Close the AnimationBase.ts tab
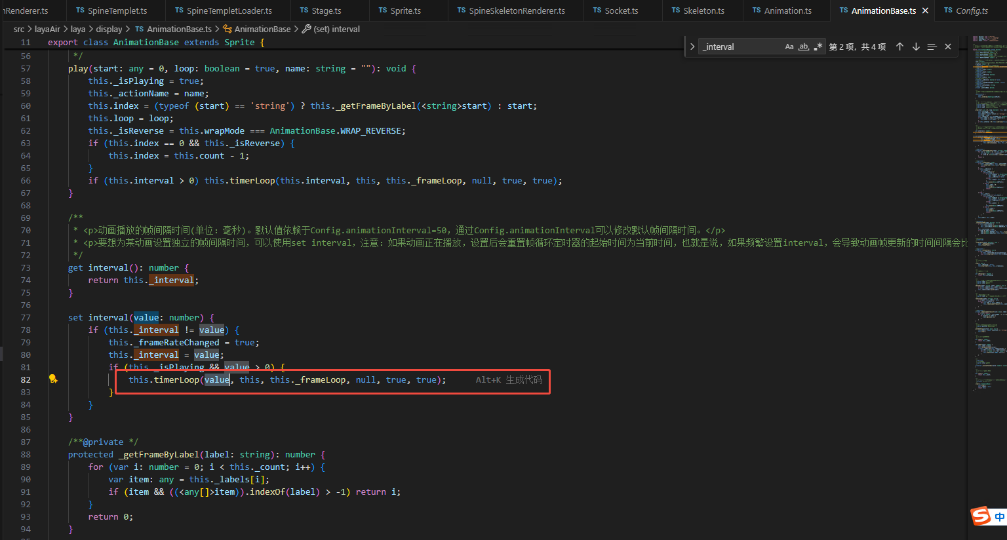Viewport: 1007px width, 540px height. 925,10
